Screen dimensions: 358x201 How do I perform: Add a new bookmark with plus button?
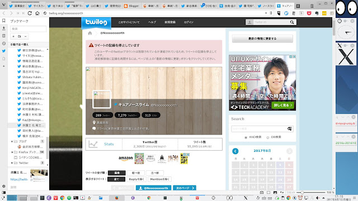pyautogui.click(x=13, y=36)
